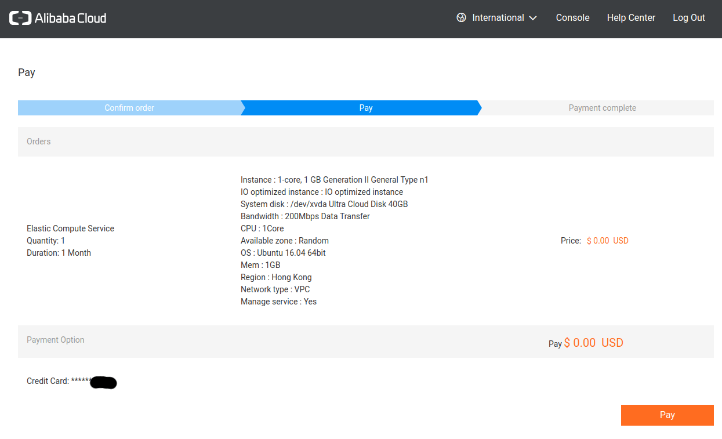Click the order Price $ 0.00 USD value
This screenshot has height=439, width=722.
(607, 241)
